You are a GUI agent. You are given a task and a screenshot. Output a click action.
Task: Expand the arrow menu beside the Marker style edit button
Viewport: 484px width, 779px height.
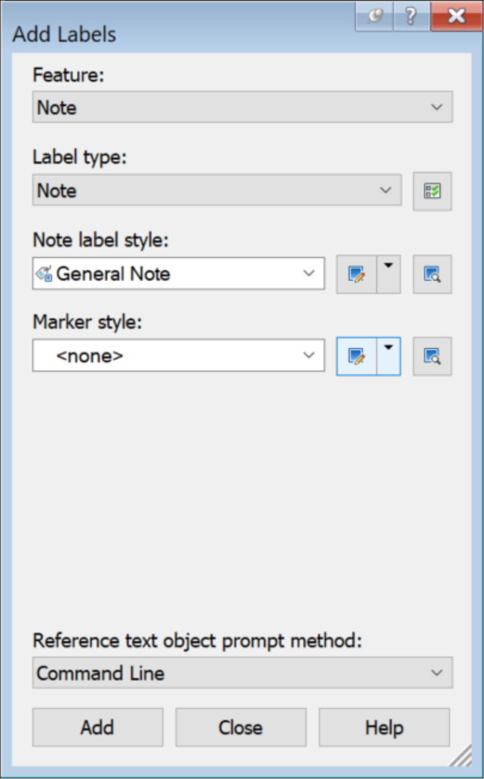pyautogui.click(x=389, y=356)
